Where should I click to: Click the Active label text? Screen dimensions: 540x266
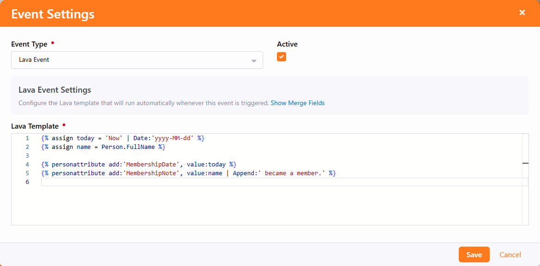click(x=287, y=44)
